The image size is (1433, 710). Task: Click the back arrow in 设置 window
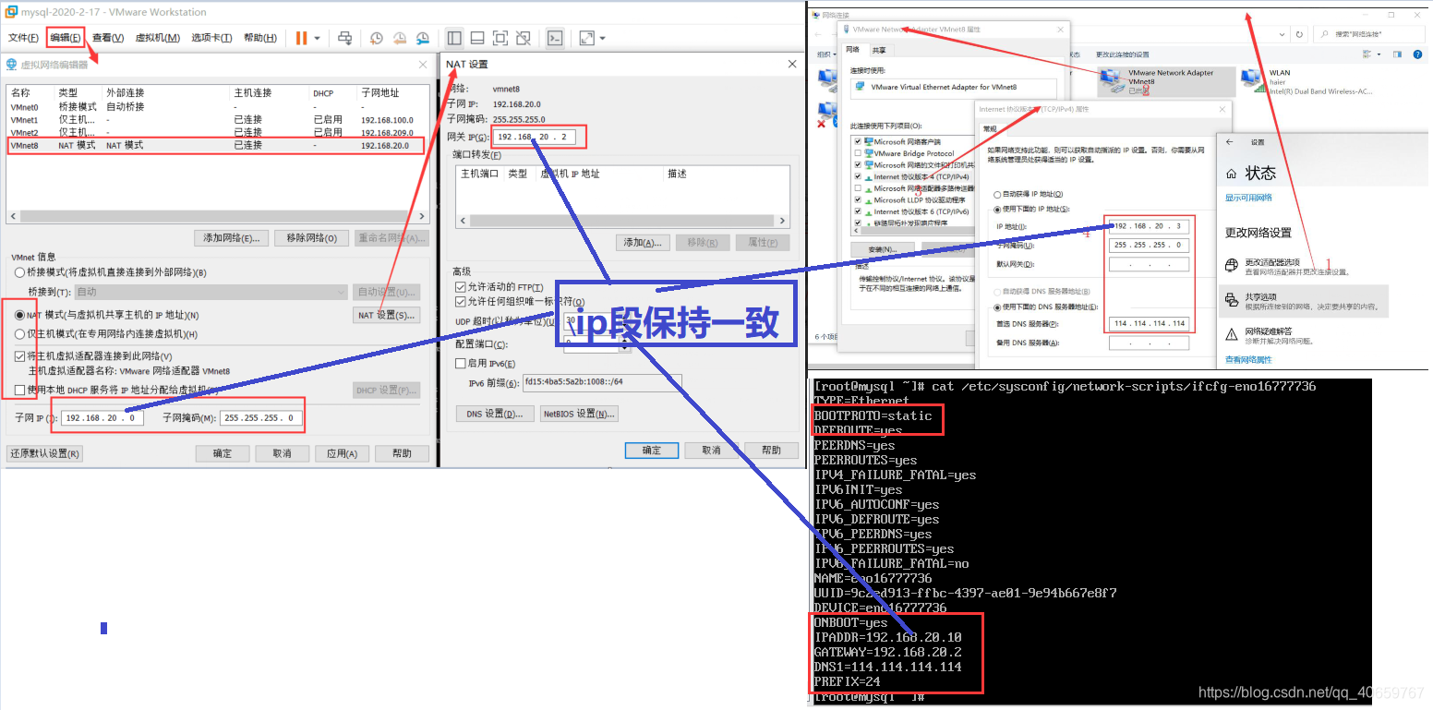pos(1230,142)
